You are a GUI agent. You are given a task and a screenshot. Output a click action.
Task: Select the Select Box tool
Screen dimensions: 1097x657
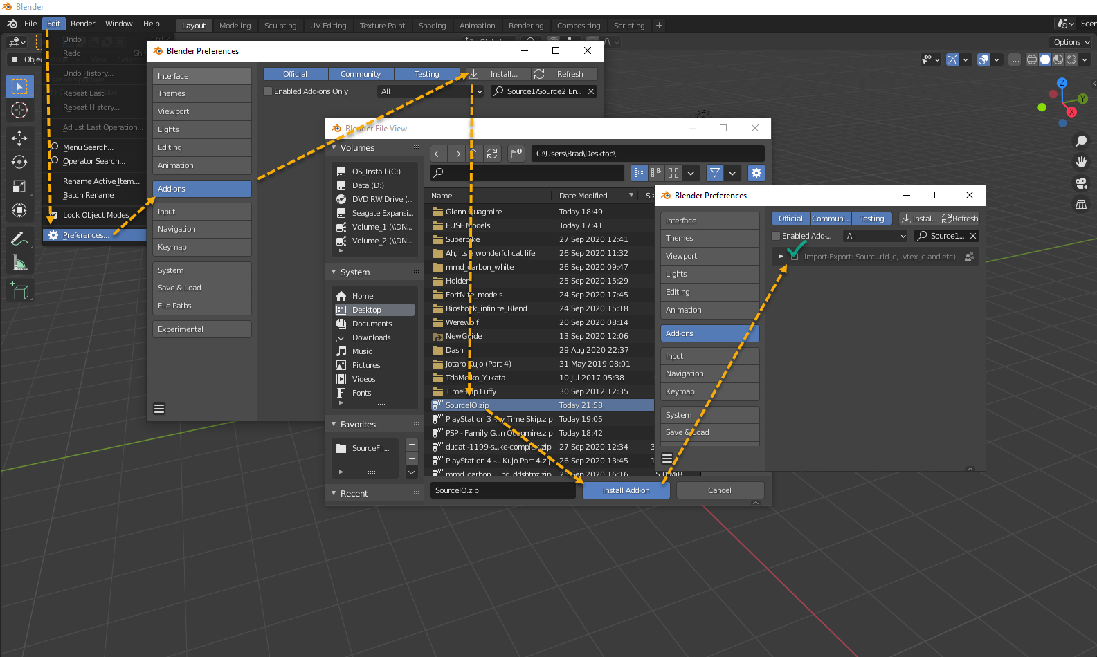point(19,86)
